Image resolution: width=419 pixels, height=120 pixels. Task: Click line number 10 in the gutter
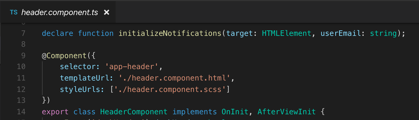tap(21, 67)
